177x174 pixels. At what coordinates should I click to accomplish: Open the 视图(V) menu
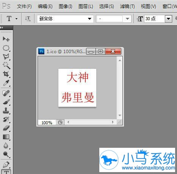pos(148,6)
